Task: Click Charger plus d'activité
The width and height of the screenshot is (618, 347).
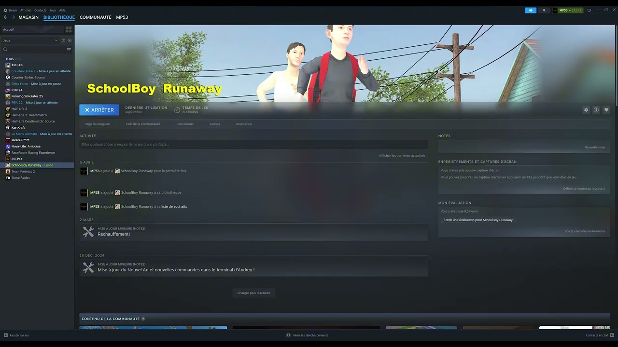Action: [x=253, y=293]
